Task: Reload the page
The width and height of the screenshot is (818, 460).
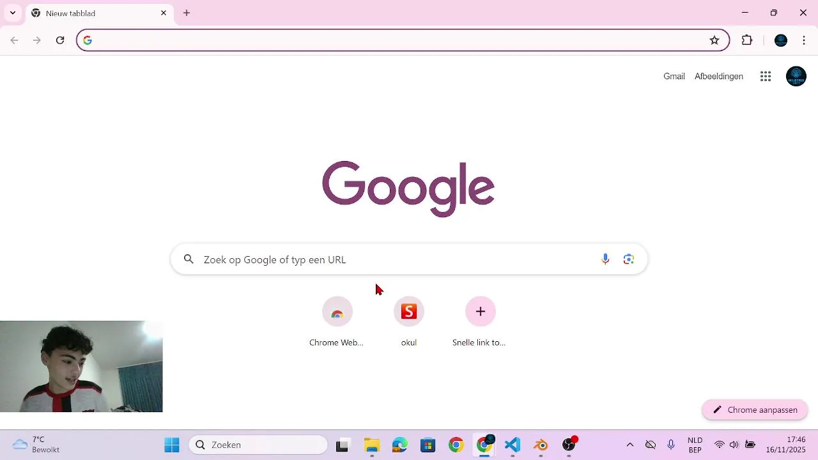Action: (60, 40)
